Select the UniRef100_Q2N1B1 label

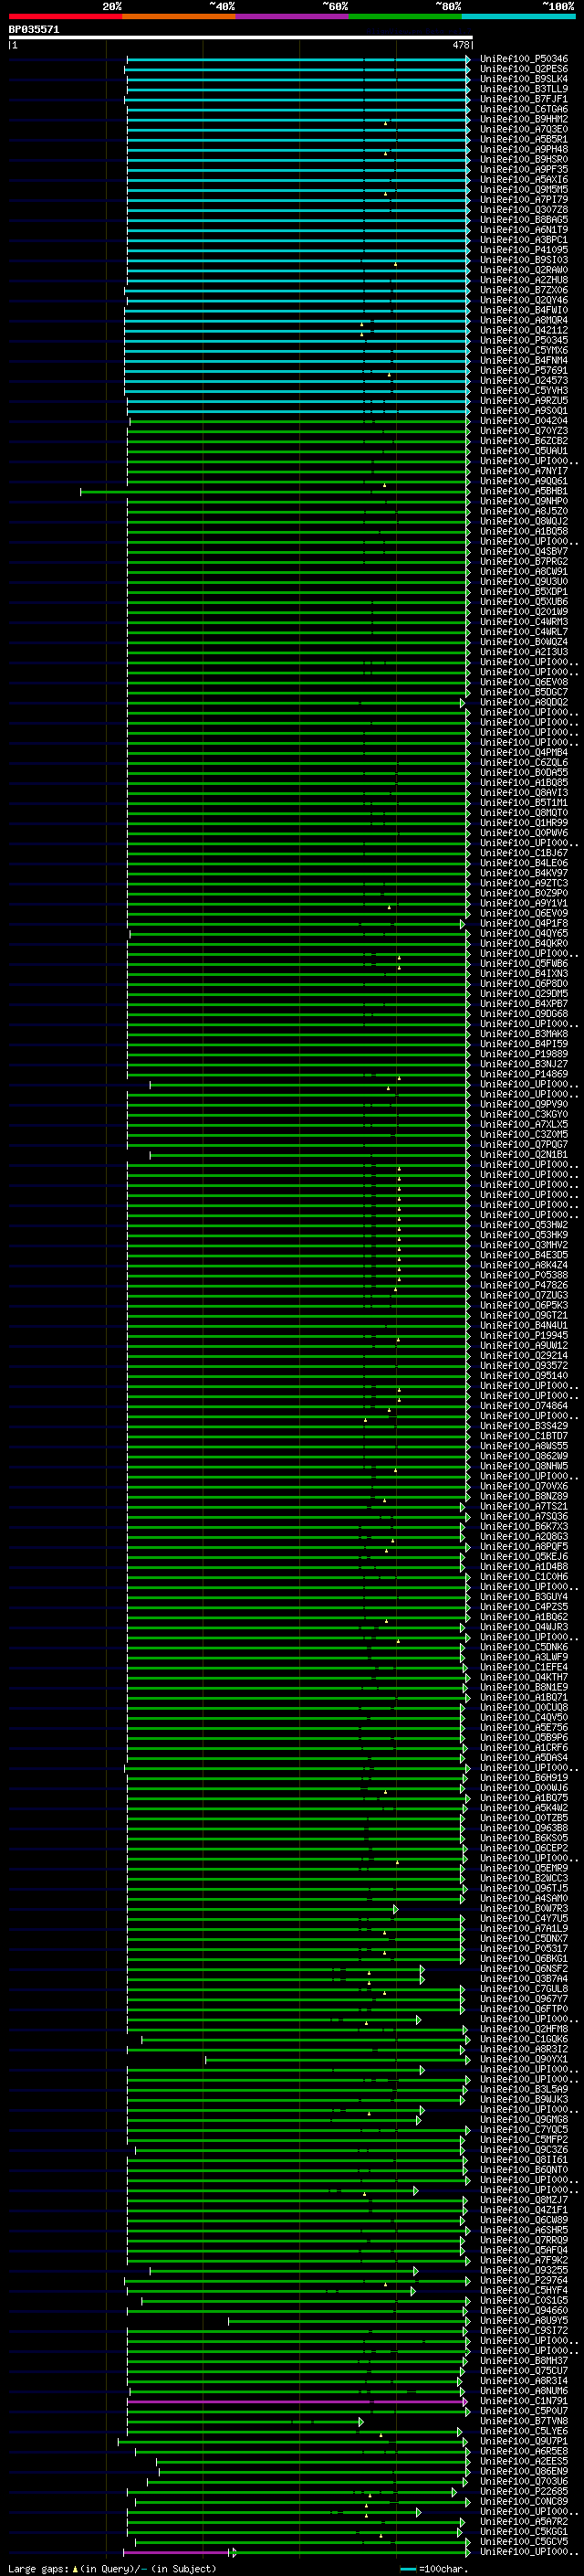(x=524, y=1155)
